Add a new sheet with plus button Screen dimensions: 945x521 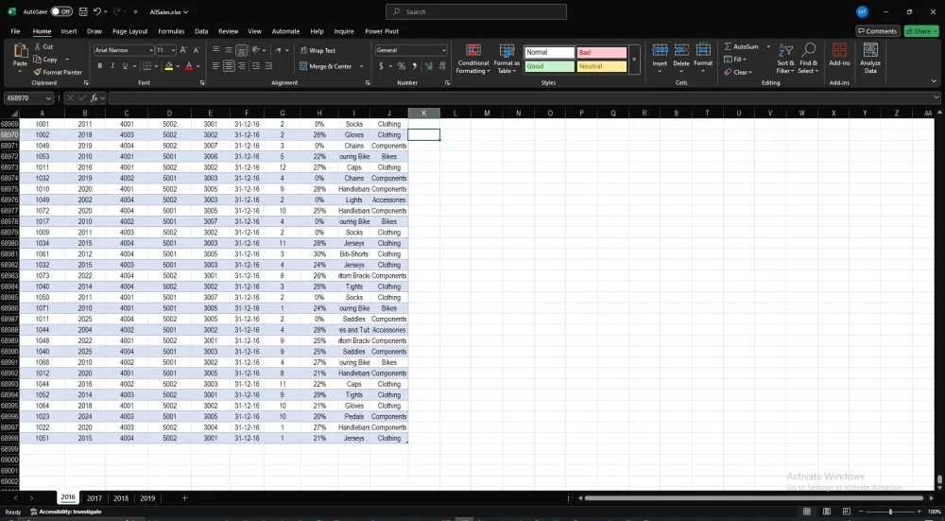184,498
